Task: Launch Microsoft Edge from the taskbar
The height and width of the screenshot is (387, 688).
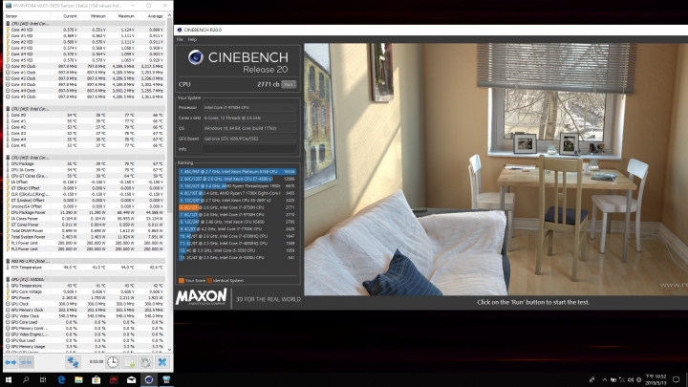Action: [61, 380]
